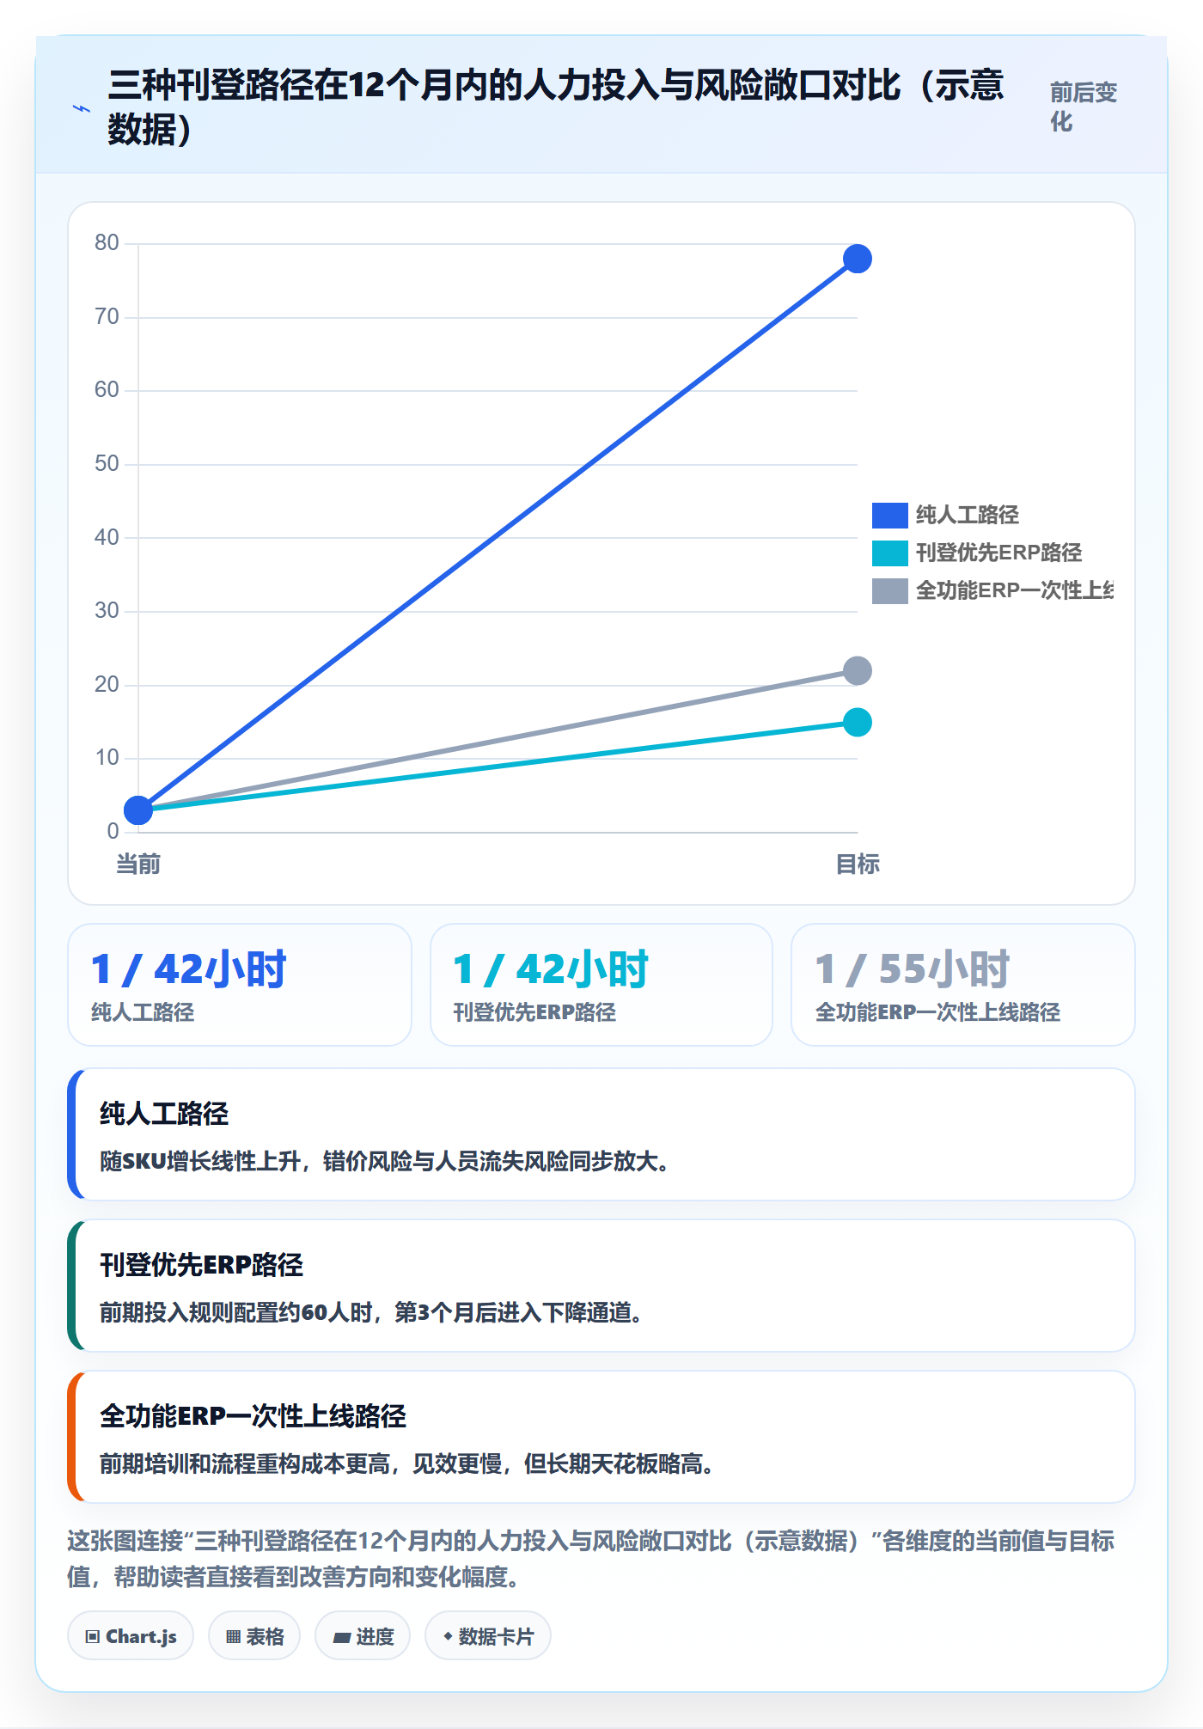The width and height of the screenshot is (1203, 1729).
Task: Click the blue data point at 目标
Action: coord(858,259)
